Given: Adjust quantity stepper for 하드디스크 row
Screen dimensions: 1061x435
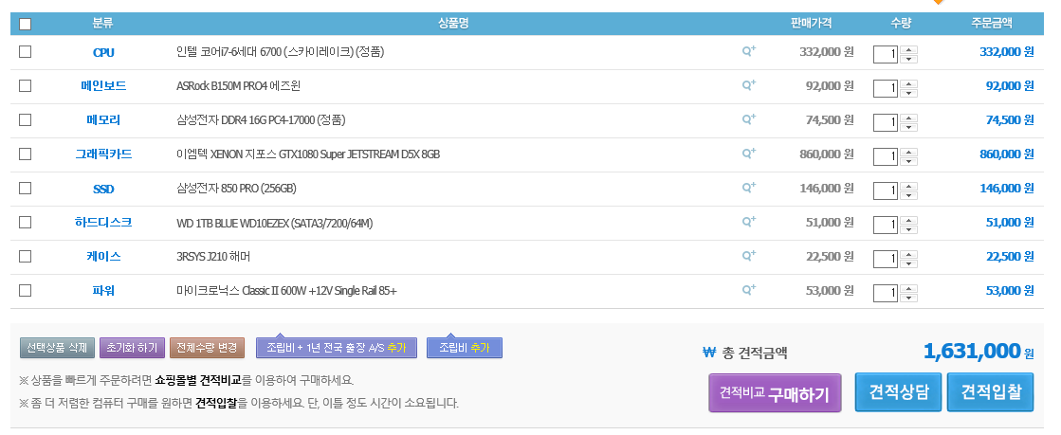Looking at the screenshot, I should click(908, 225).
